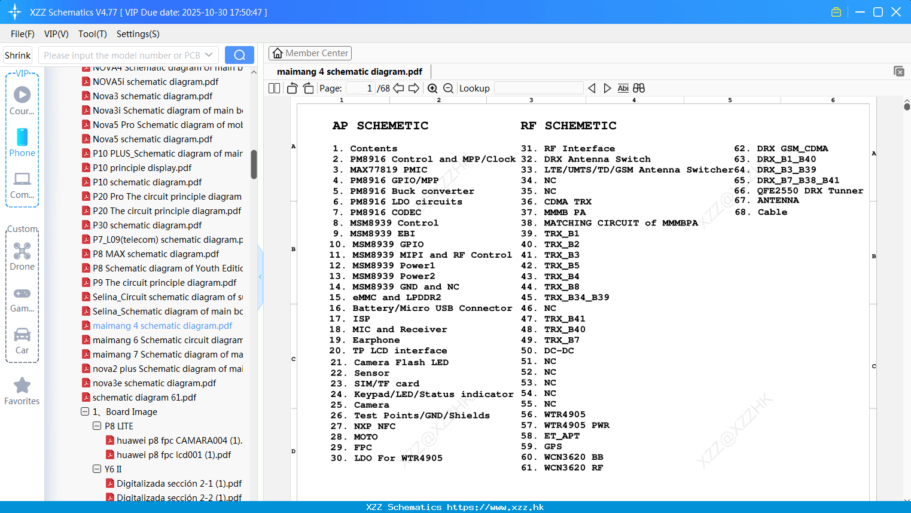Image resolution: width=911 pixels, height=513 pixels.
Task: Open P10 principle display.pdf
Action: pos(142,167)
